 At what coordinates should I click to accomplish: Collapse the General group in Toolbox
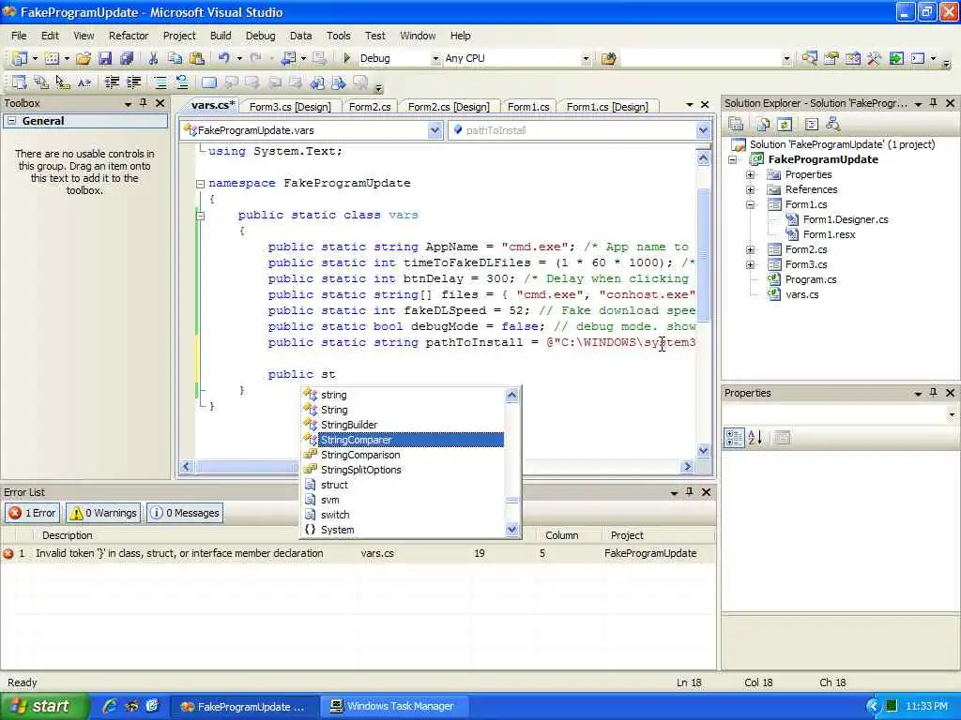click(x=11, y=121)
